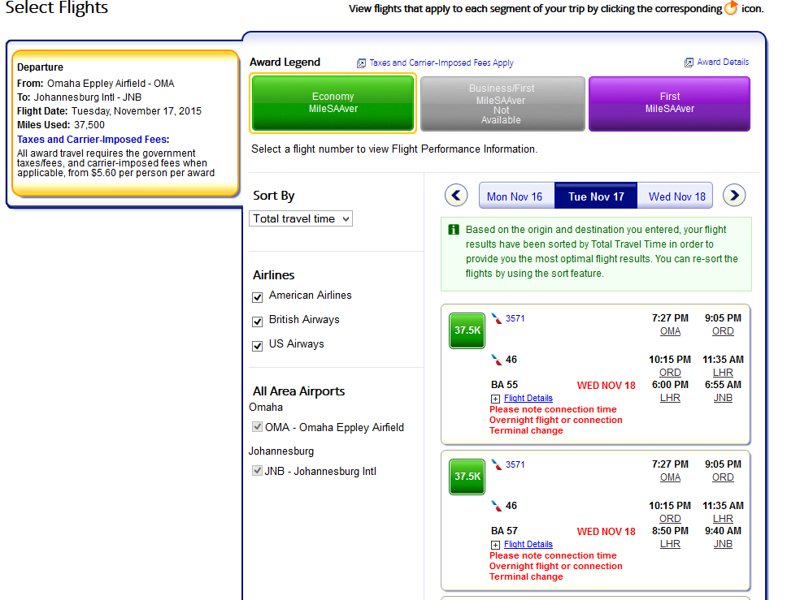The width and height of the screenshot is (787, 600).
Task: Uncheck the British Airways filter
Action: tap(258, 322)
